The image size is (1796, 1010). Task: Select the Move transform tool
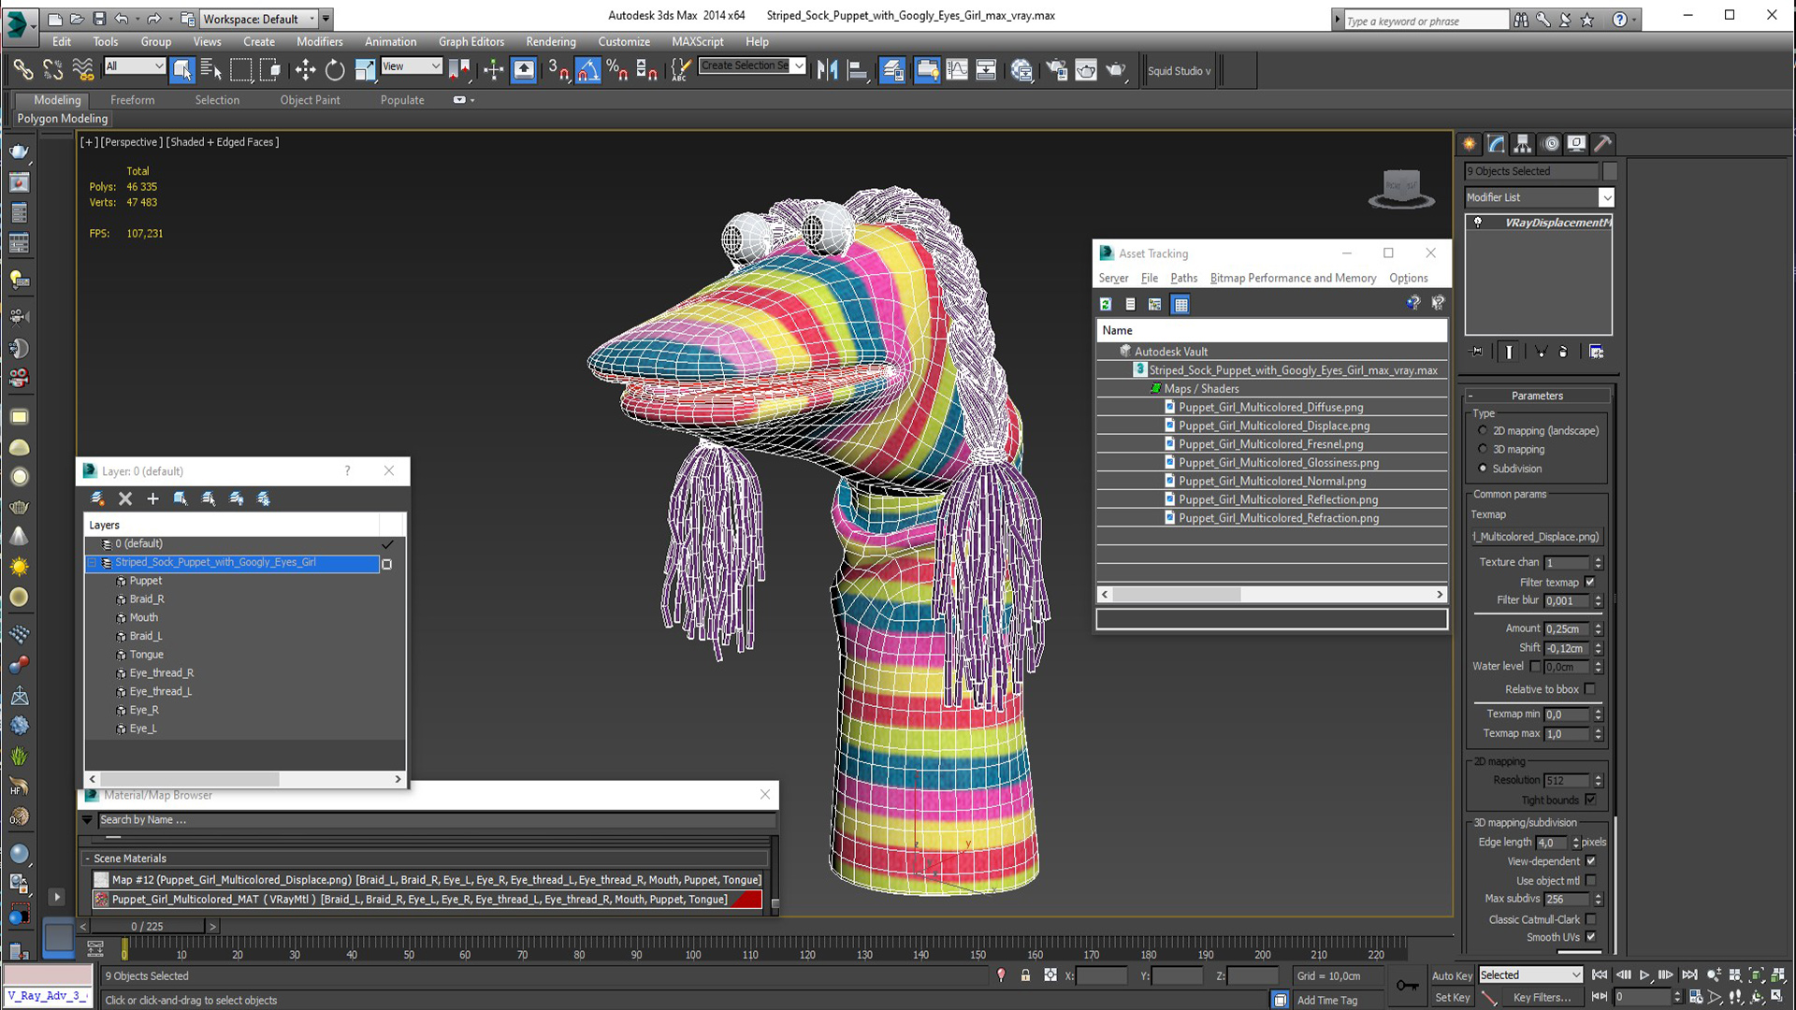coord(305,70)
